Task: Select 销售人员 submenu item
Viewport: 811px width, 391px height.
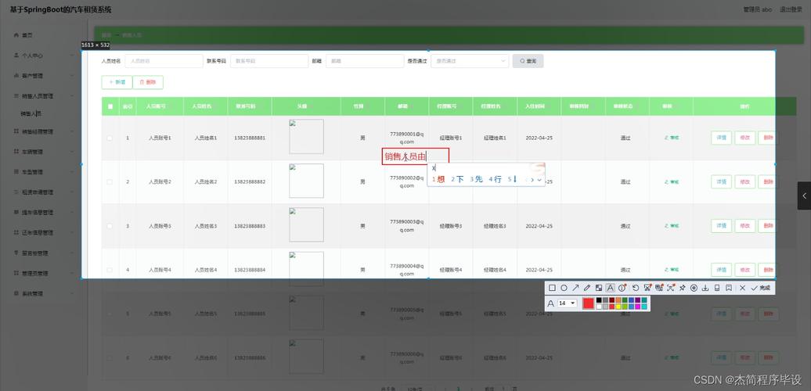Action: tap(31, 113)
